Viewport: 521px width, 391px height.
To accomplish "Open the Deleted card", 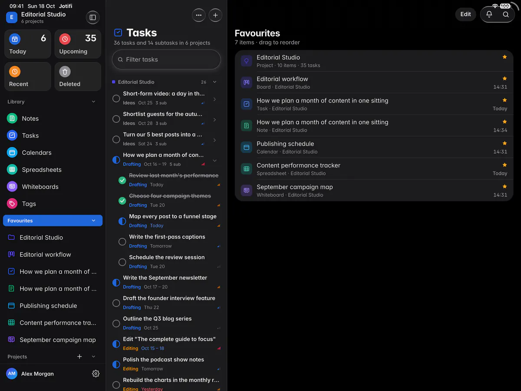I will [x=78, y=76].
